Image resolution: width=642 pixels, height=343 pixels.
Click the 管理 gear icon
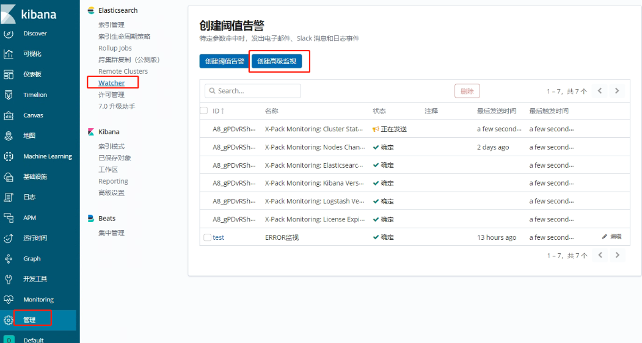point(9,320)
